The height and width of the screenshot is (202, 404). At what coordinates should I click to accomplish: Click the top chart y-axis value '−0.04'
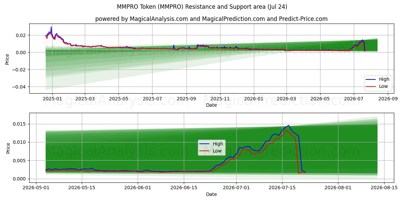click(19, 87)
